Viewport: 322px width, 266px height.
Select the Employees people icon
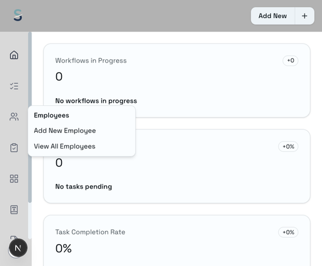click(x=14, y=117)
